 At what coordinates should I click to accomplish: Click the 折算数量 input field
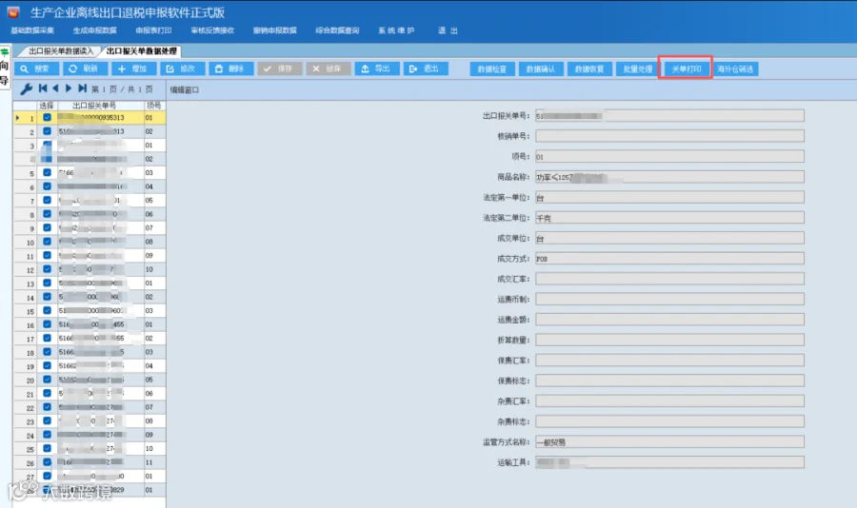669,340
